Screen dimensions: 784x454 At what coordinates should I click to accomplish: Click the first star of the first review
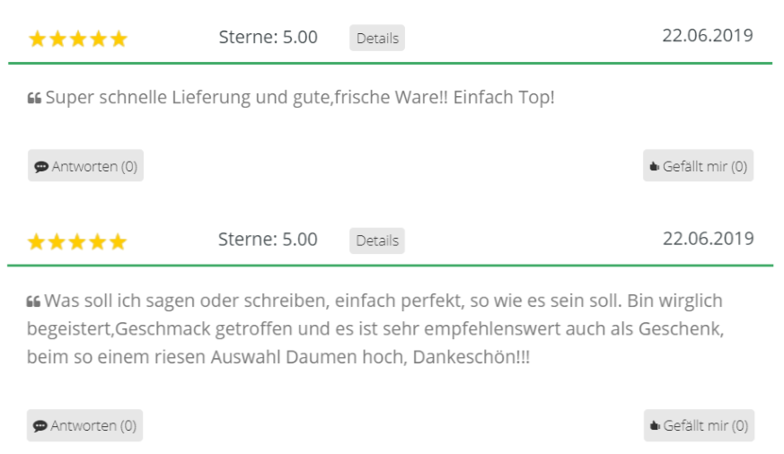pyautogui.click(x=38, y=39)
